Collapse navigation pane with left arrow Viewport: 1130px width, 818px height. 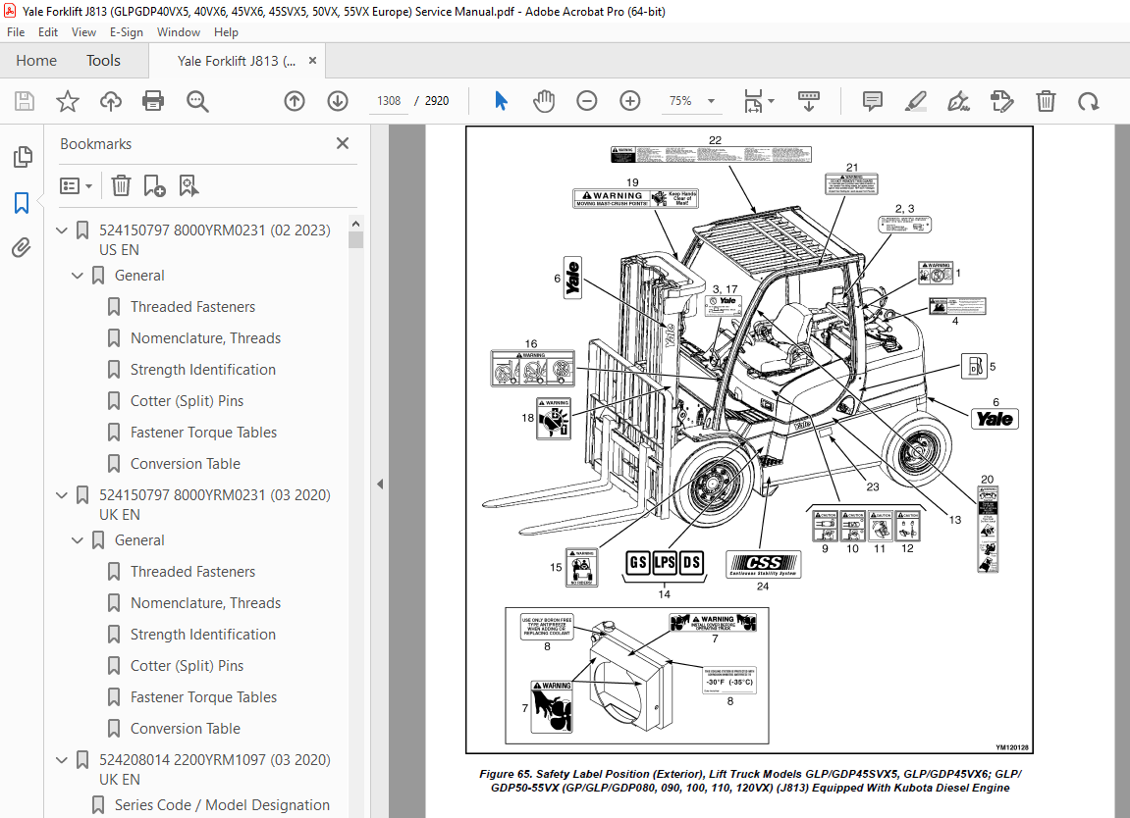[380, 485]
